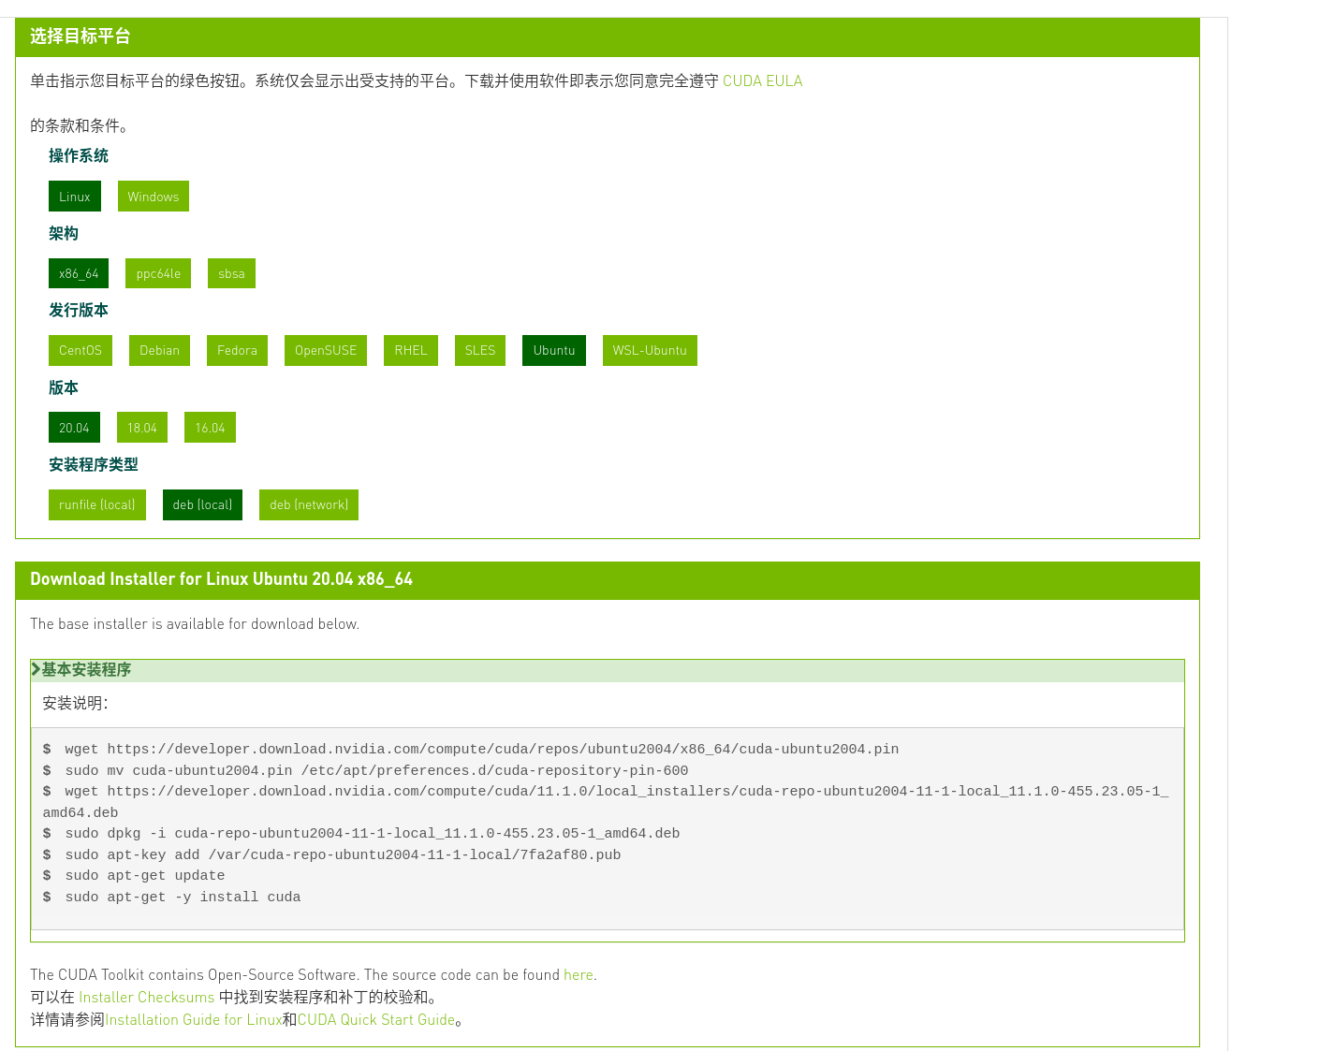The image size is (1319, 1051).
Task: Select the Windows operating system button
Action: tap(154, 197)
